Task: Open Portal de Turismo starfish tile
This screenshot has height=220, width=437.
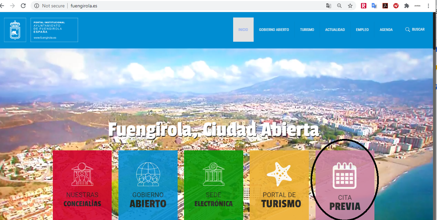Action: tap(279, 185)
